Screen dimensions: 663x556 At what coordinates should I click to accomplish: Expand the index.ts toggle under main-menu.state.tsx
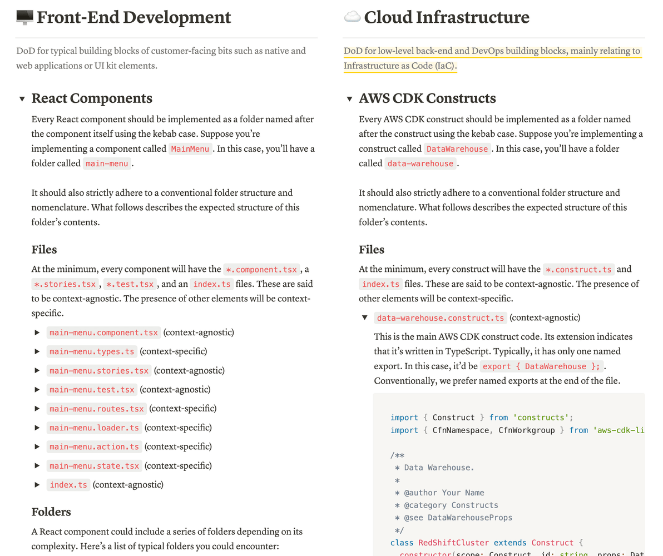tap(37, 485)
